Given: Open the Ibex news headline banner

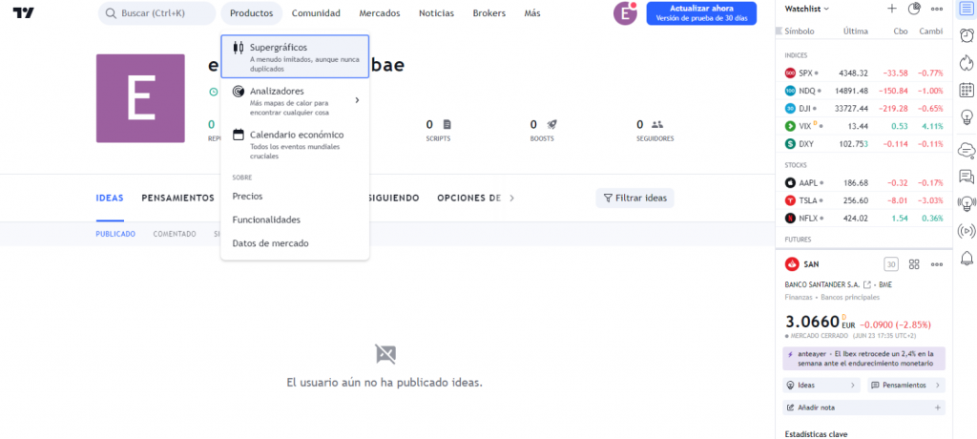Looking at the screenshot, I should click(863, 359).
